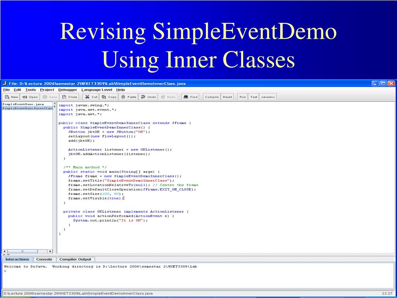Open the Edit menu
Screen dimensions: 397x298
pos(17,90)
